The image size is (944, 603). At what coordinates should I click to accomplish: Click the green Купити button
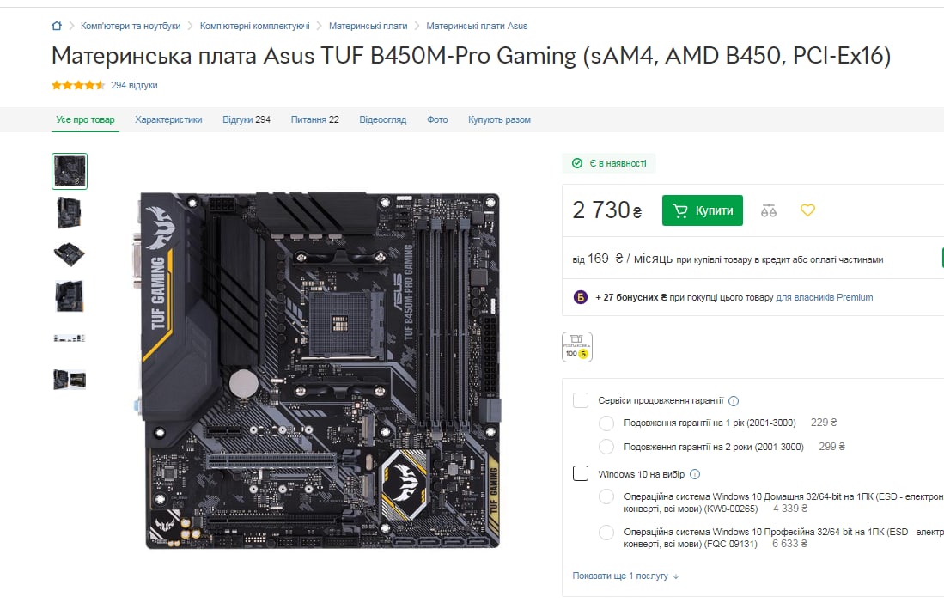(703, 210)
